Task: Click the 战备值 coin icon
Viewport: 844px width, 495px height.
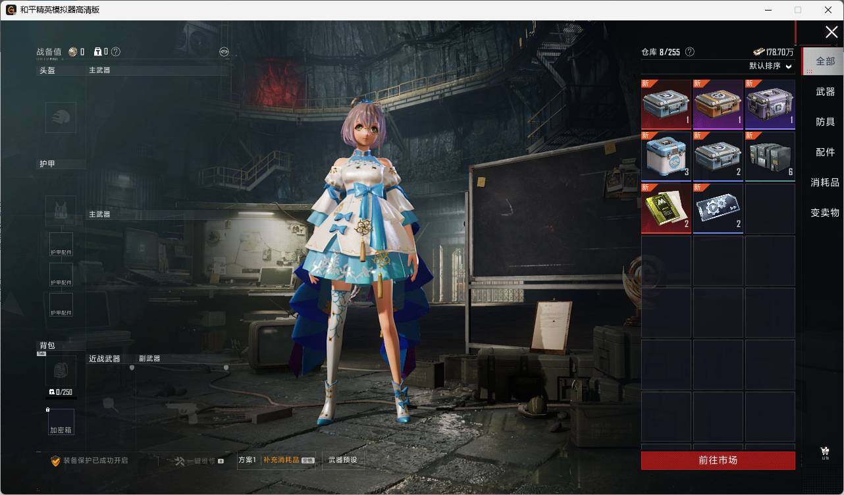Action: coord(73,52)
